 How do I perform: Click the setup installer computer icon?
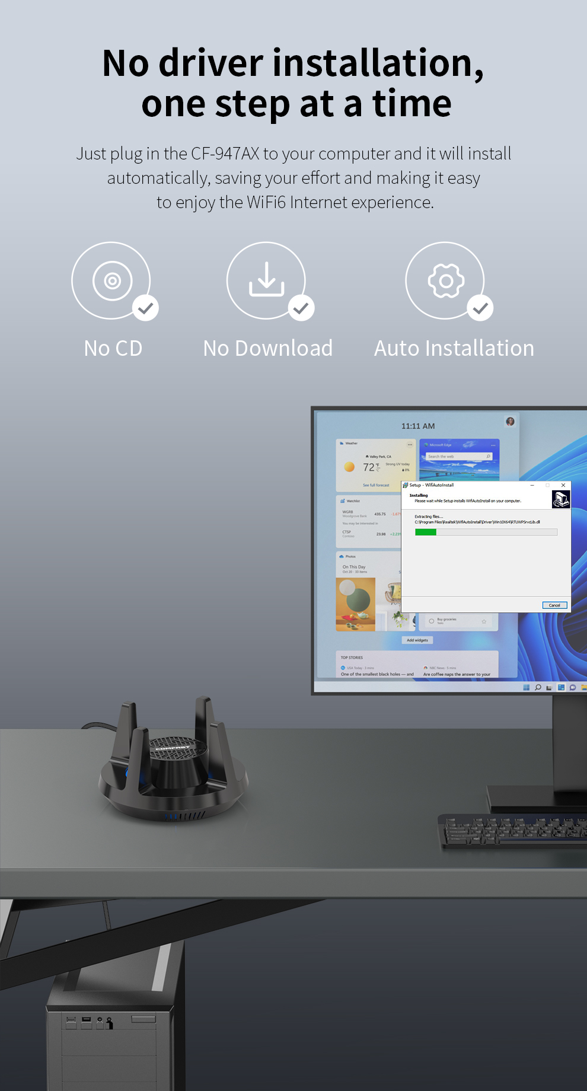[560, 499]
